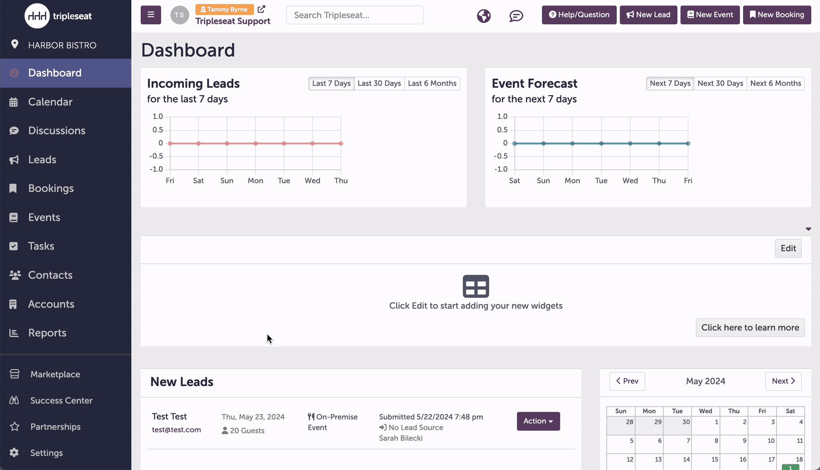
Task: Switch Incoming Leads to Last 30 Days
Action: tap(379, 83)
